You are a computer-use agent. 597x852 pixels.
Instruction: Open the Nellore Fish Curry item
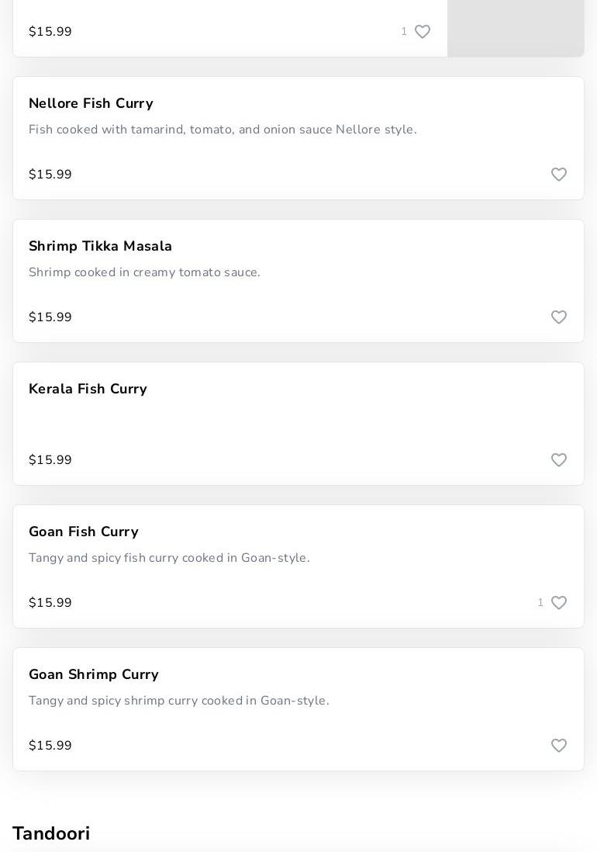click(91, 103)
